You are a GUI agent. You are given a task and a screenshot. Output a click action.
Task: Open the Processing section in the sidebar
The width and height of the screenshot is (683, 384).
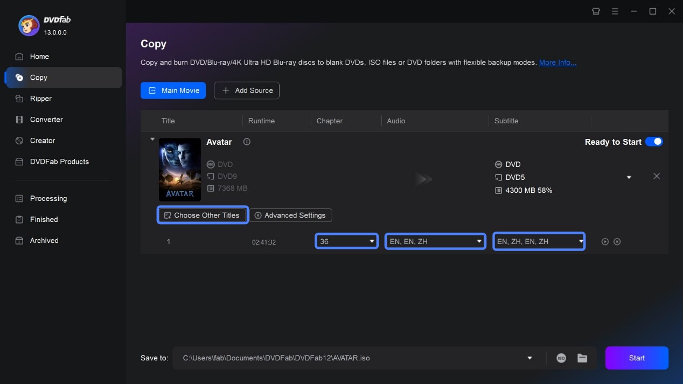point(48,198)
